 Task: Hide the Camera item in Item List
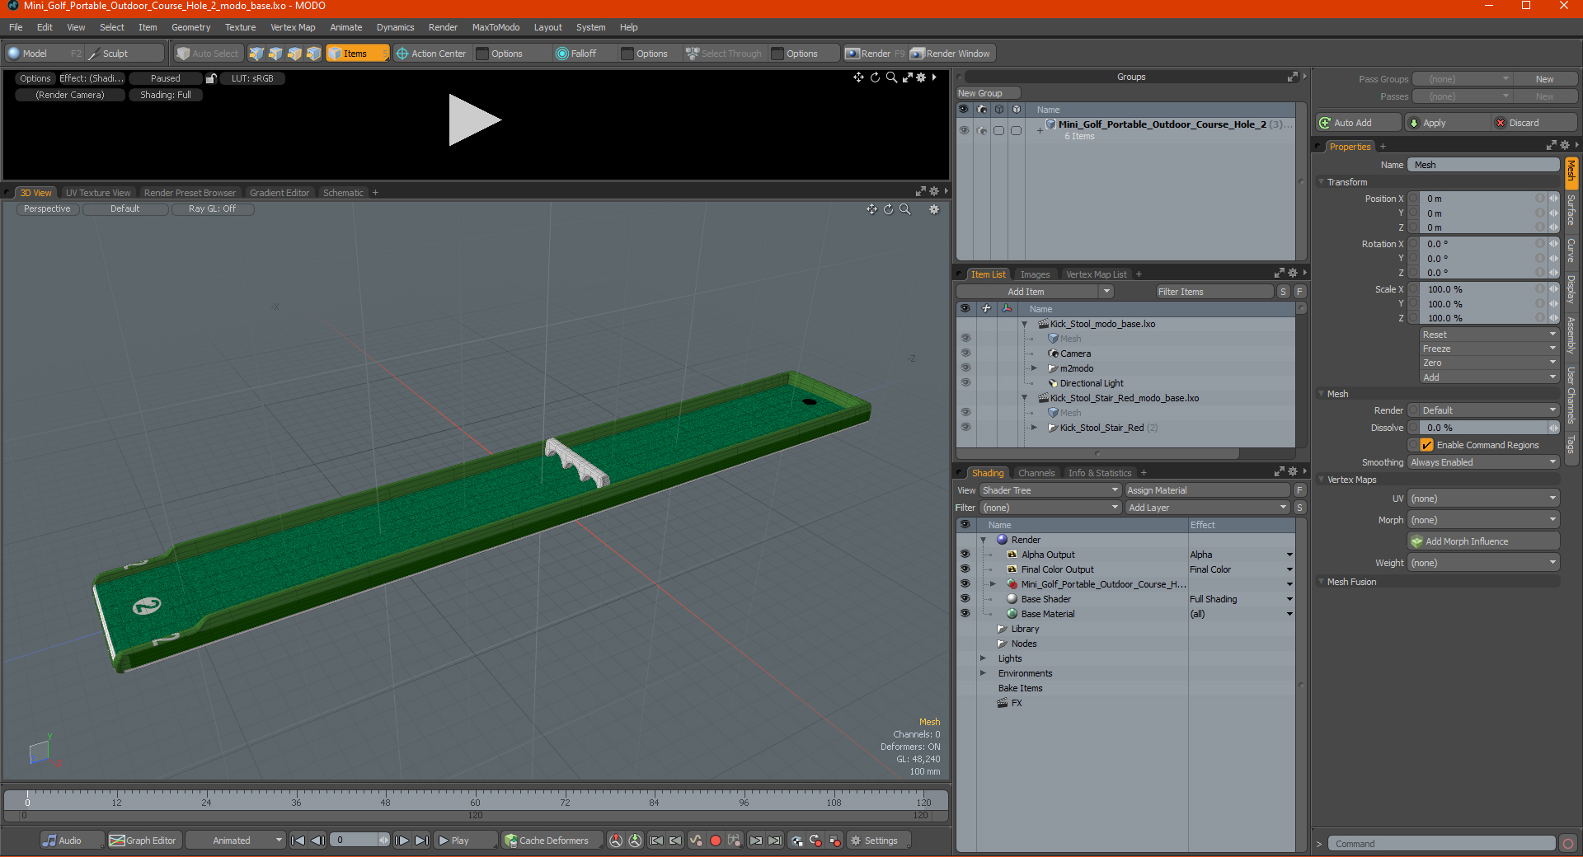(x=965, y=354)
